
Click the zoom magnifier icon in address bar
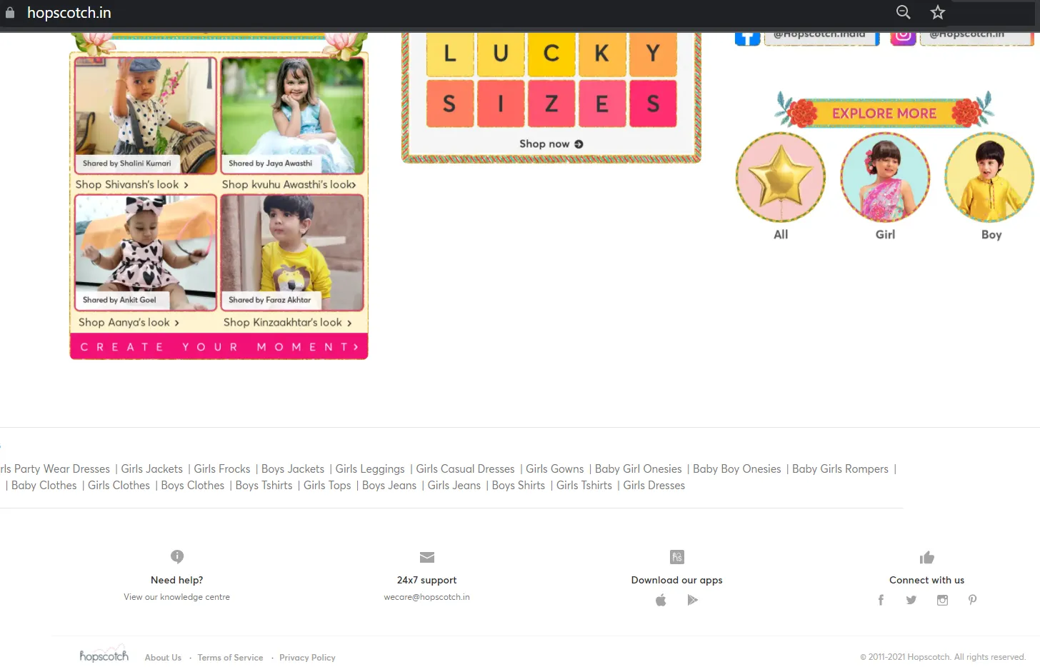click(904, 12)
